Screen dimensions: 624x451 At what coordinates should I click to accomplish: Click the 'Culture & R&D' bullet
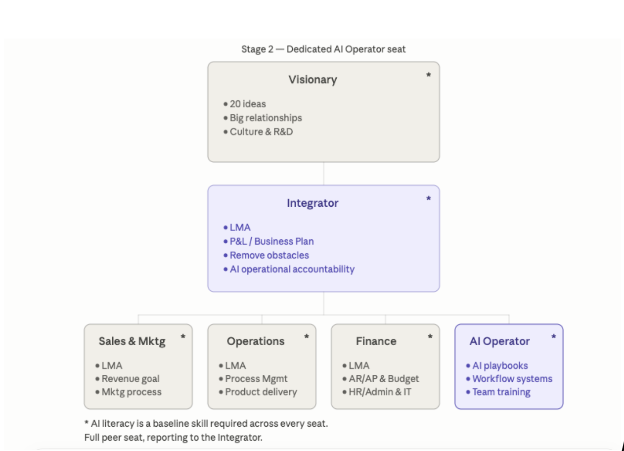(258, 132)
